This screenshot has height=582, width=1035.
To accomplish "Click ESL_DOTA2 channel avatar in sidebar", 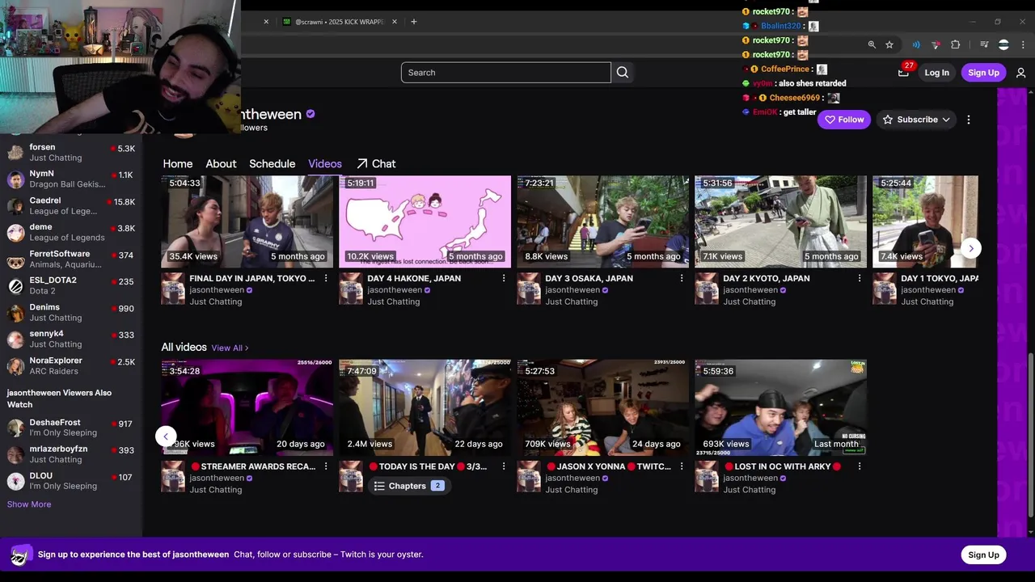I will [x=15, y=285].
